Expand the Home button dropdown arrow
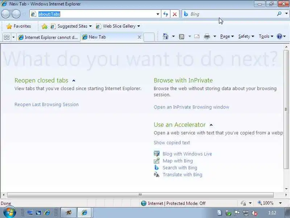Screen dimensions: 290x218 pos(173,36)
